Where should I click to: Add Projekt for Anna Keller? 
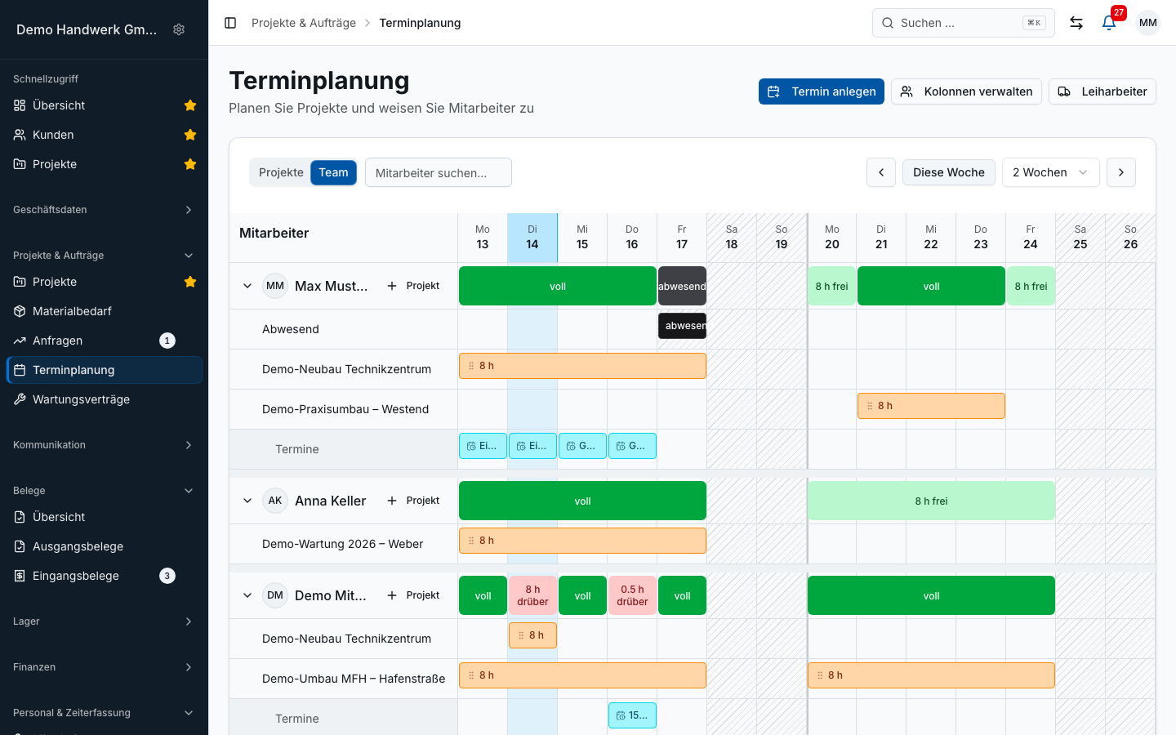(x=413, y=501)
